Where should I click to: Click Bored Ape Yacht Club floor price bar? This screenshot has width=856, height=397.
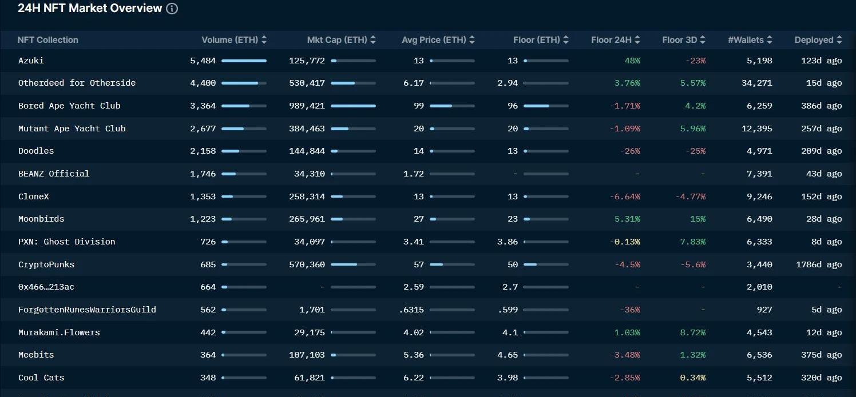coord(546,106)
